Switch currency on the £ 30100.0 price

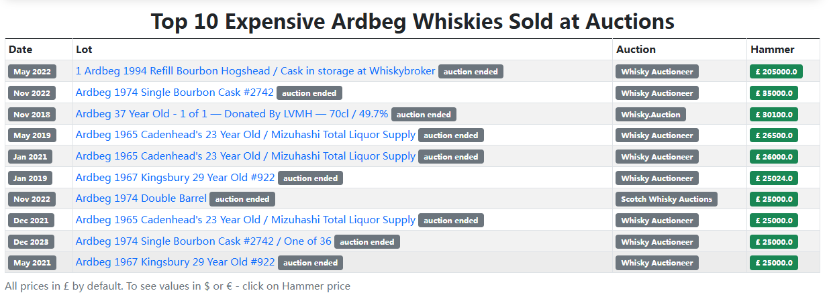[x=773, y=115]
